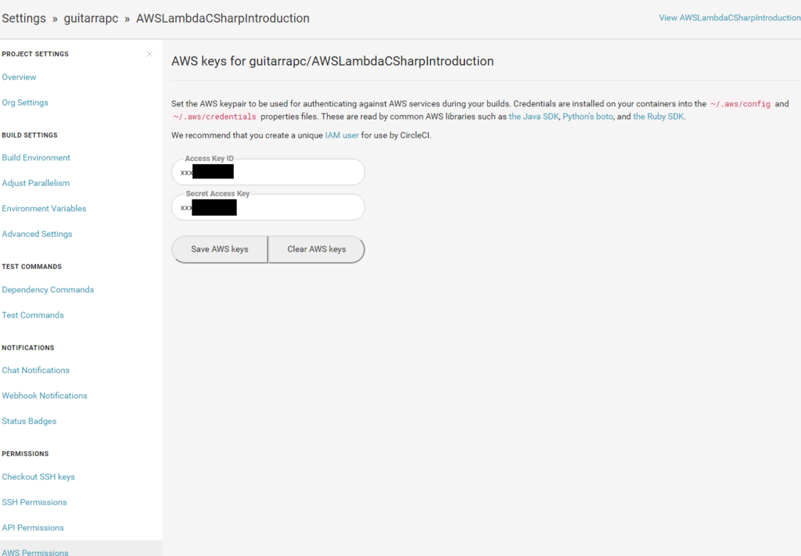This screenshot has width=801, height=556.
Task: Open Chat Notifications settings
Action: 36,370
